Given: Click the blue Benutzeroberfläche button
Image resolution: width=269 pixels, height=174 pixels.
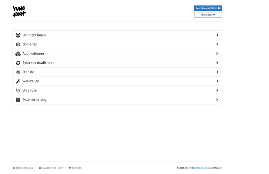Looking at the screenshot, I should coord(208,8).
